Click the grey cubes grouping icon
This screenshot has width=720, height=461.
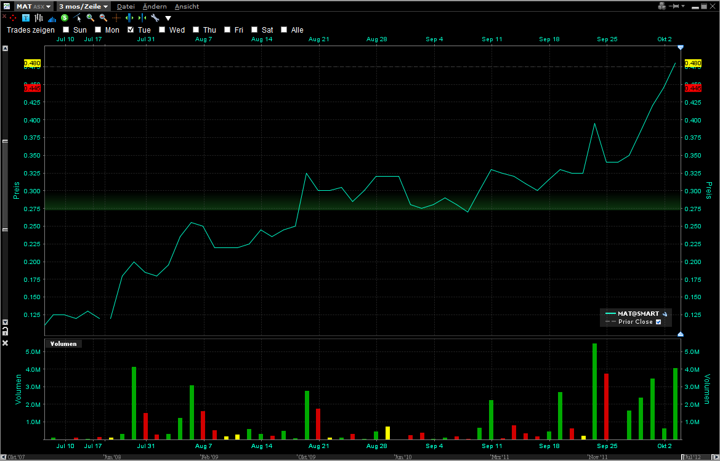(661, 6)
